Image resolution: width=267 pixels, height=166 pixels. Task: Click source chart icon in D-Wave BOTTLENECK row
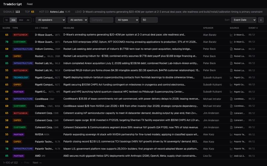tap(231, 35)
